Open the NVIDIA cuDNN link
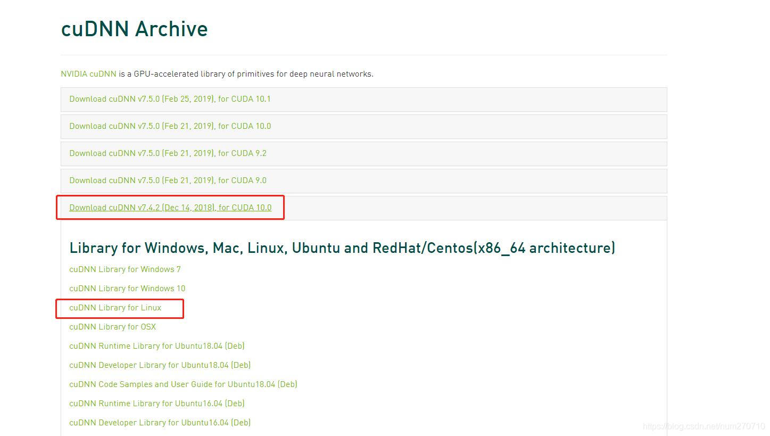The width and height of the screenshot is (770, 436). 88,74
